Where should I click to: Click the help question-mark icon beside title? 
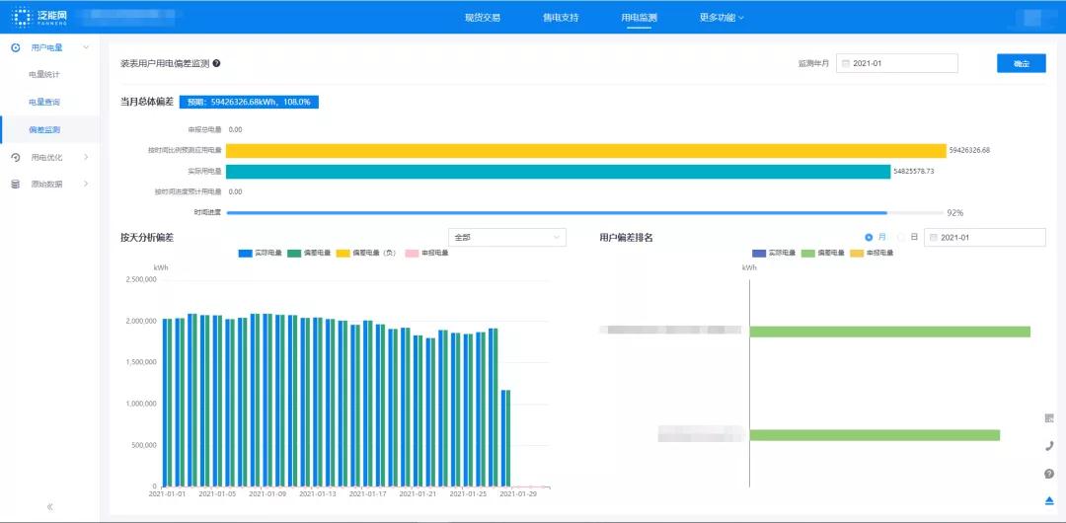pyautogui.click(x=216, y=63)
